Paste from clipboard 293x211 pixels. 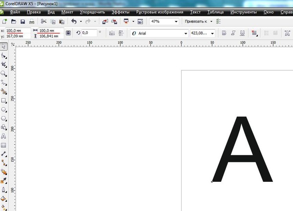pos(62,22)
